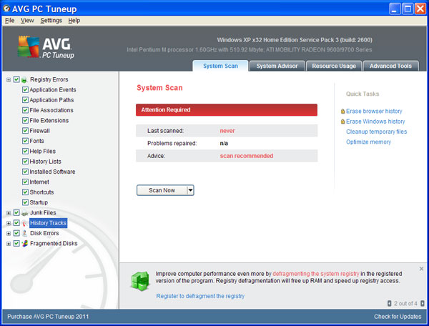
Task: Expand the Fragmented Disks tree node
Action: click(x=9, y=244)
